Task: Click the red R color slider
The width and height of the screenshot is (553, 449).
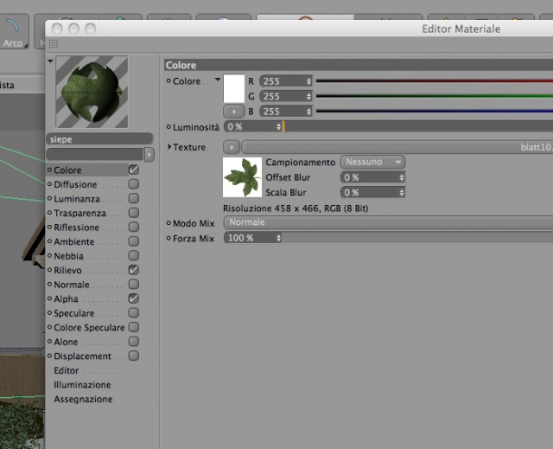Action: [435, 80]
